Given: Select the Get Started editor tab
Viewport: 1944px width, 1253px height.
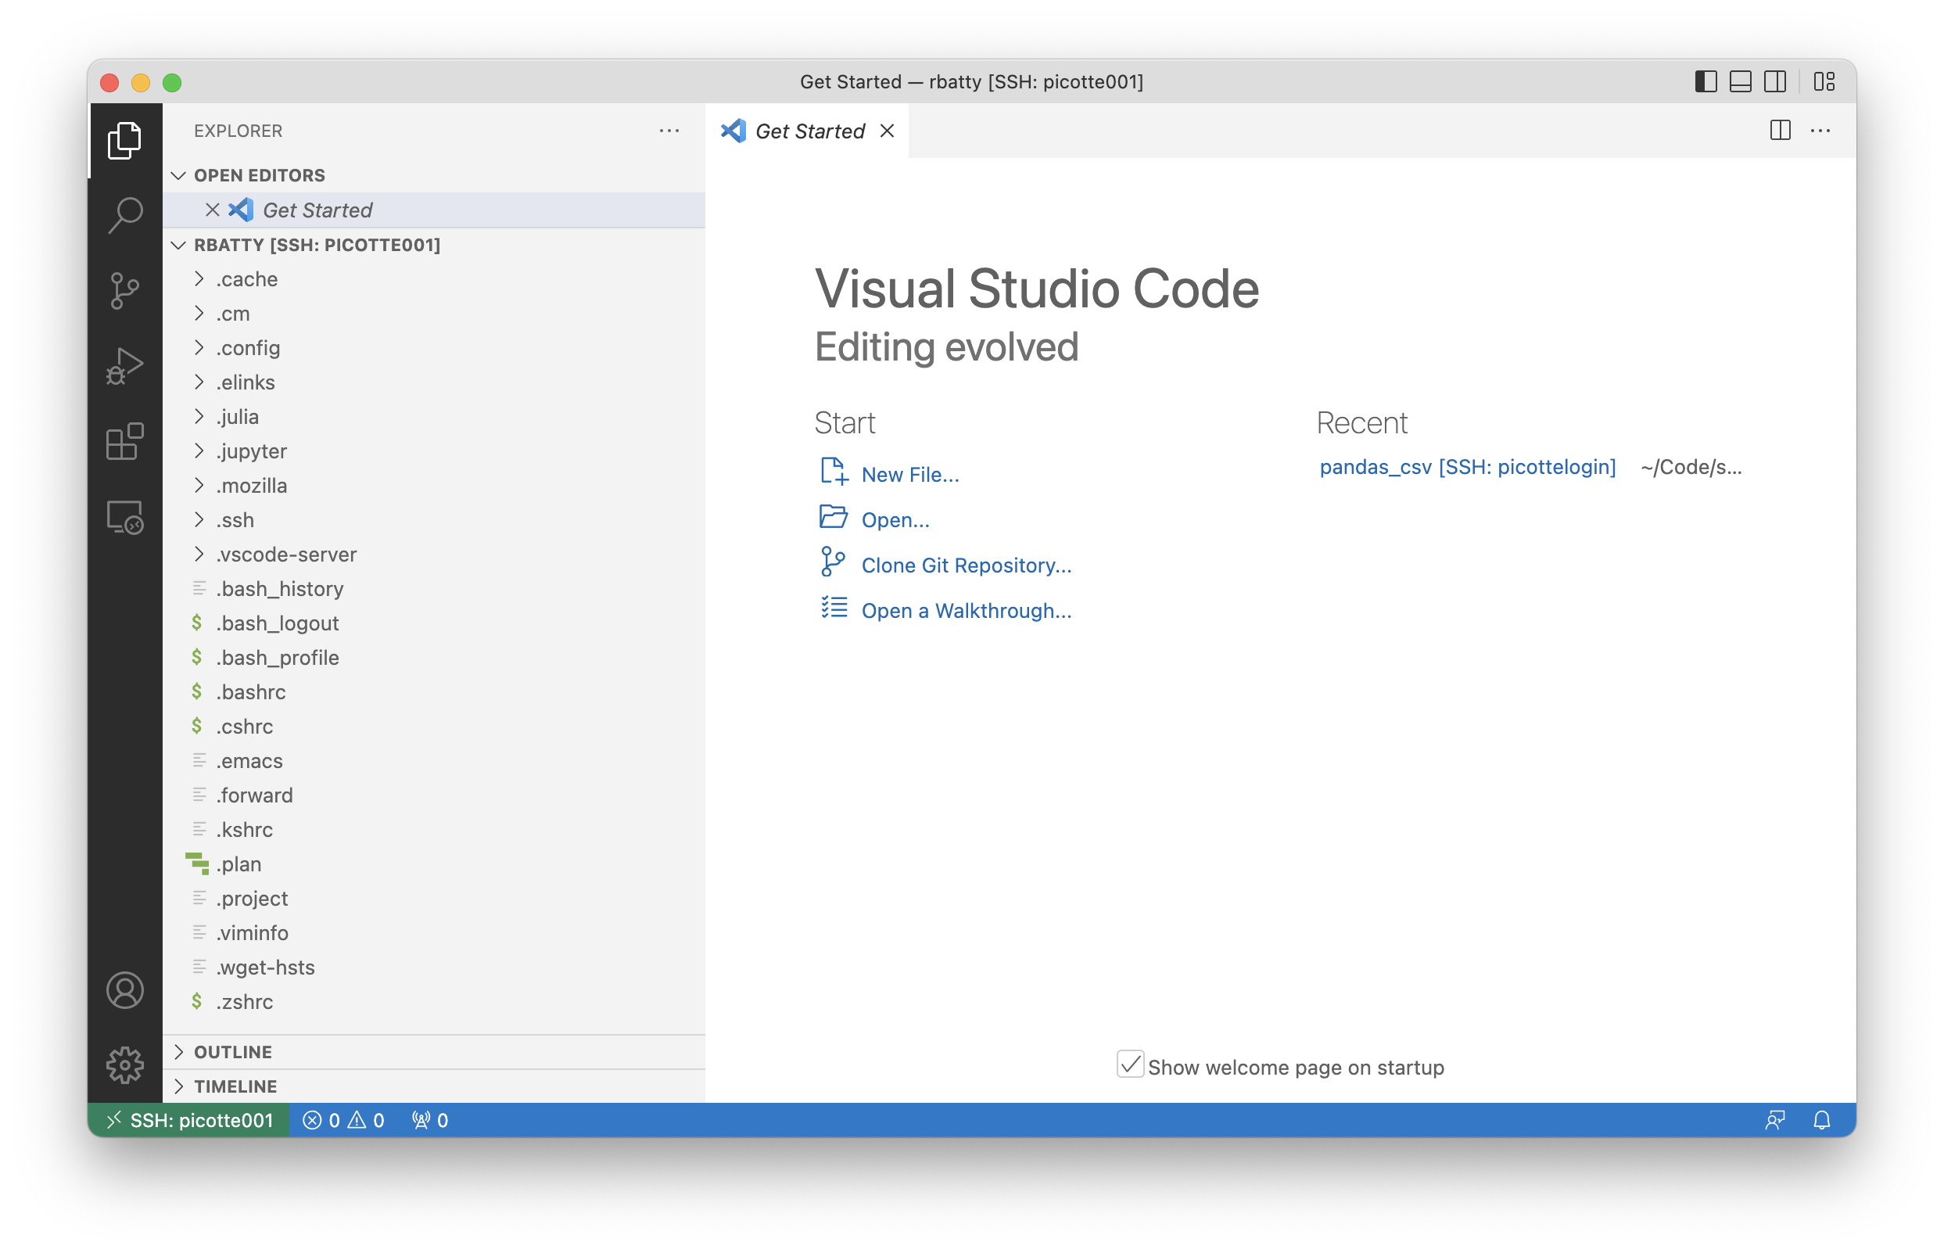Looking at the screenshot, I should pos(808,131).
